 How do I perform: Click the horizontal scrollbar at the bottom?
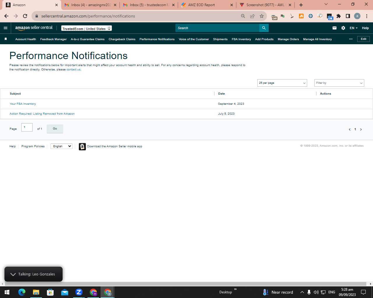[x=185, y=284]
